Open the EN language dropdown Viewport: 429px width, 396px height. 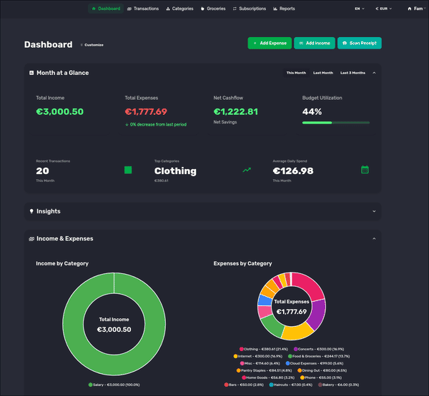(x=359, y=9)
